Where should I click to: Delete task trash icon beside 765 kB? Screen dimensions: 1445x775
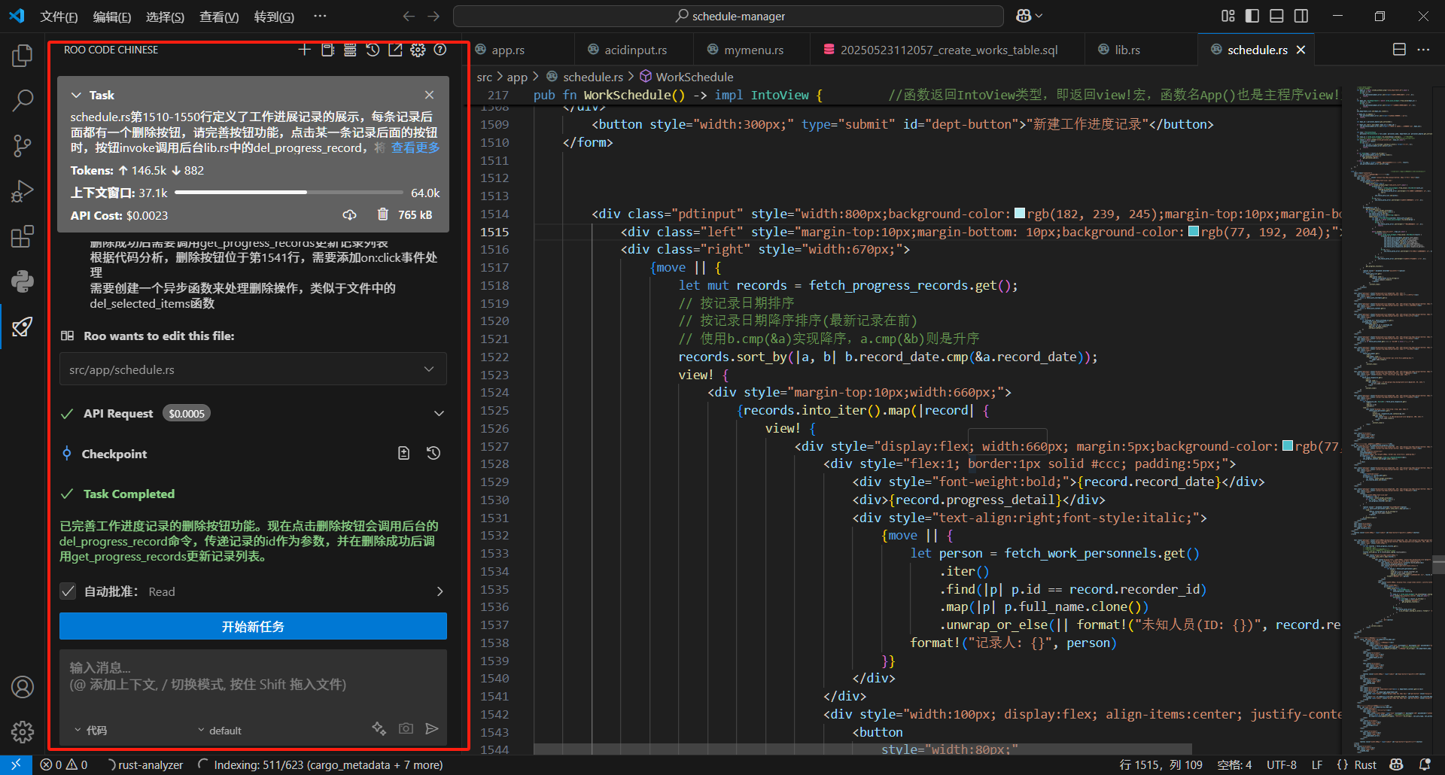pos(382,215)
